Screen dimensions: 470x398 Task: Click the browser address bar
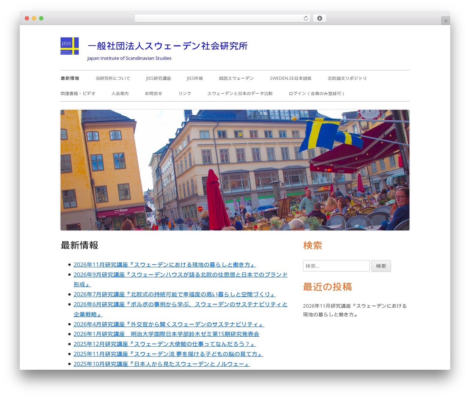pyautogui.click(x=222, y=18)
